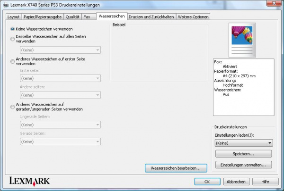Click the settings summary text box
The image size is (284, 191).
[x=243, y=86]
